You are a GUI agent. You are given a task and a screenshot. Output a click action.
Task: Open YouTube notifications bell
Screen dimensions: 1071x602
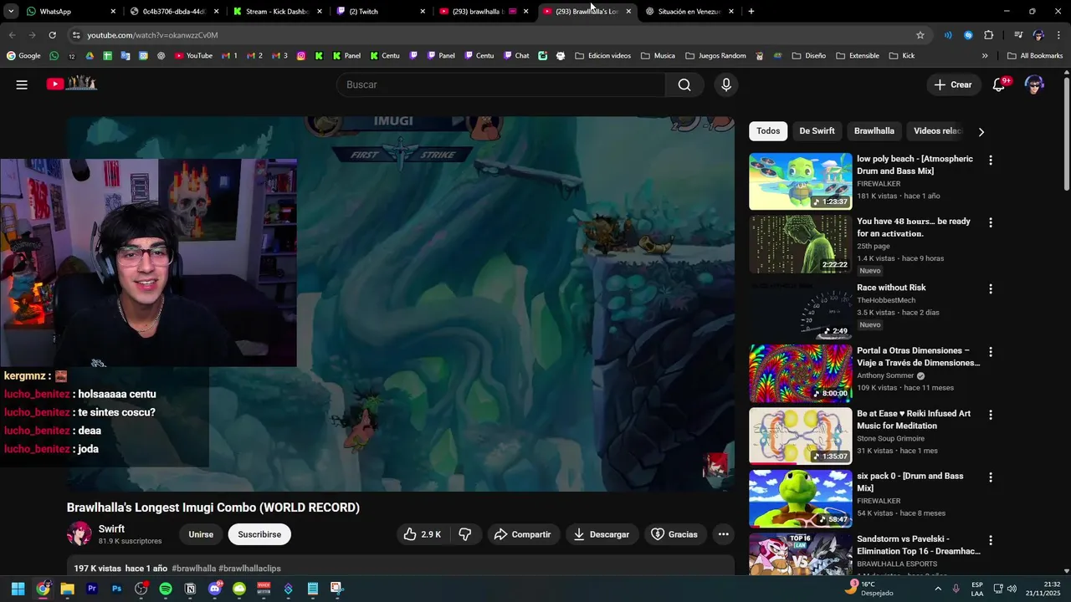pos(999,84)
